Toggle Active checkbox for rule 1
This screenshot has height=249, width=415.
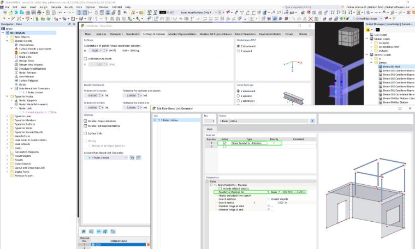[225, 143]
